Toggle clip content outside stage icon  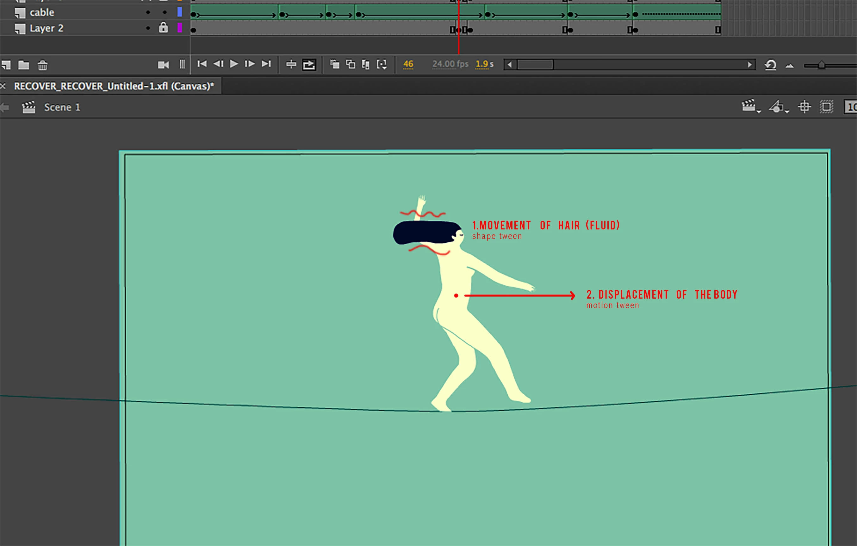tap(826, 107)
